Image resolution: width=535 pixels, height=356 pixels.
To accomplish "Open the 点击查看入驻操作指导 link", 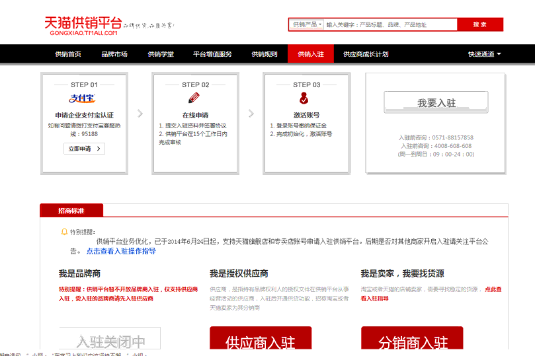I will pyautogui.click(x=121, y=251).
